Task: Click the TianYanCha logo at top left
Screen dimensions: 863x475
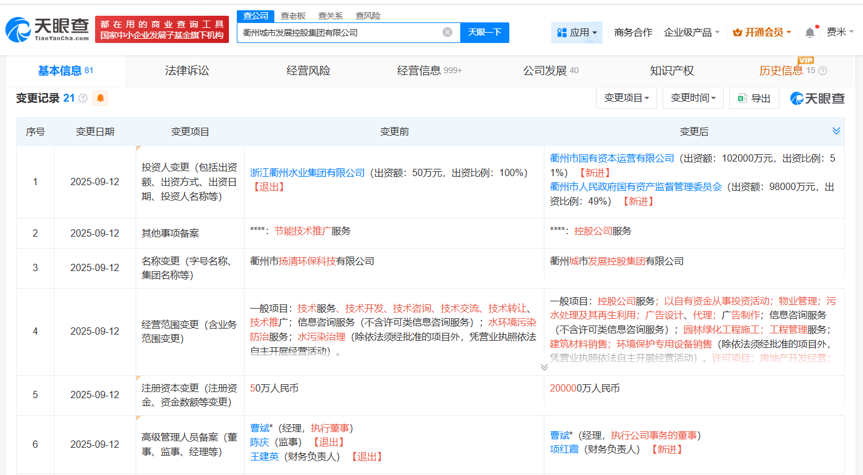Action: pos(47,28)
